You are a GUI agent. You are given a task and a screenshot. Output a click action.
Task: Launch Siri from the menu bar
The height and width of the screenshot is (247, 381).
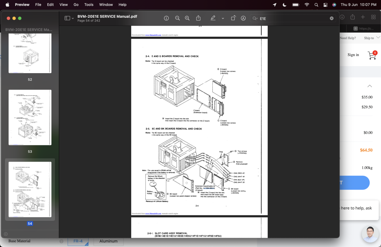click(x=334, y=4)
